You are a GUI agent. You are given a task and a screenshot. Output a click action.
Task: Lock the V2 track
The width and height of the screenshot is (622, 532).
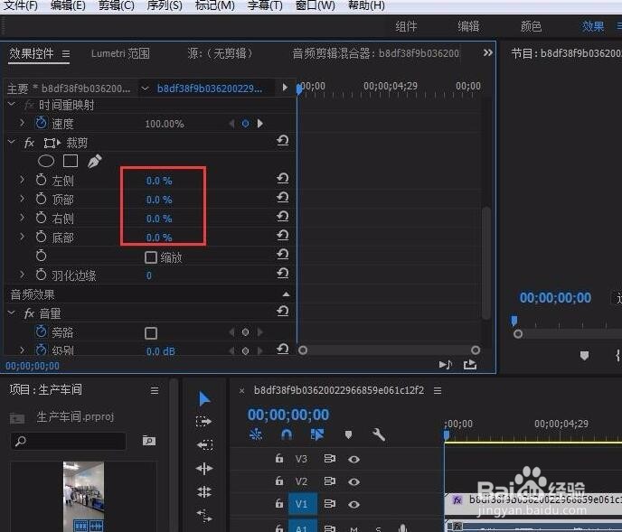click(279, 481)
